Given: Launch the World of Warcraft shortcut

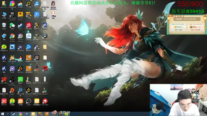Looking at the screenshot, I should click(x=37, y=26).
